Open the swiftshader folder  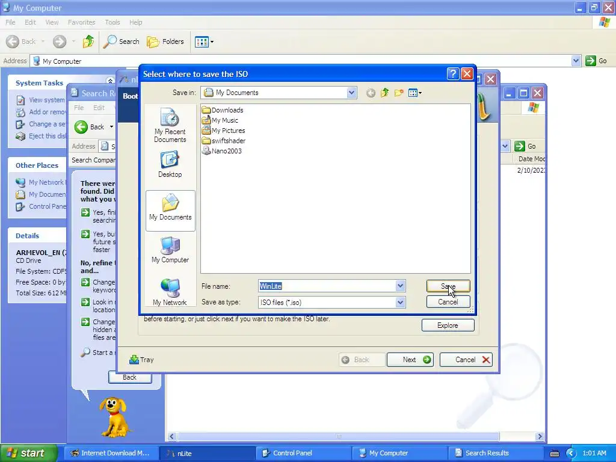tap(224, 141)
